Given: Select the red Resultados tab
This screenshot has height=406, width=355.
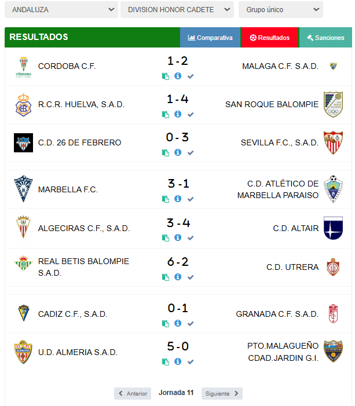Looking at the screenshot, I should (269, 38).
